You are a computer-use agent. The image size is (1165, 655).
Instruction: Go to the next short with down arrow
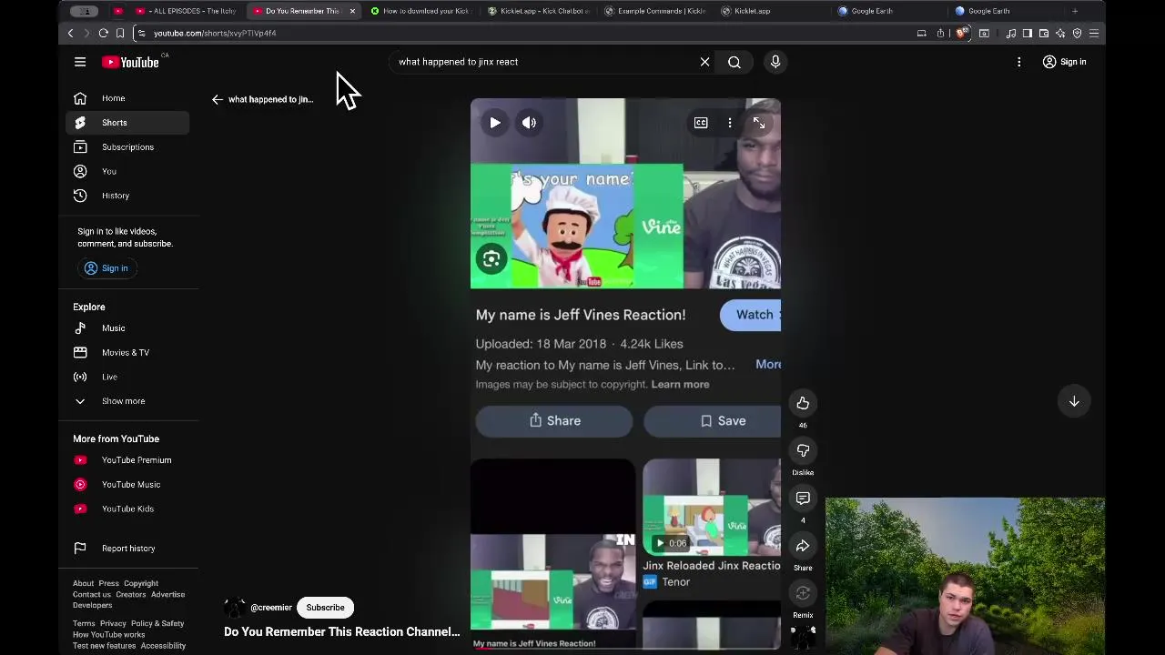coord(1074,401)
